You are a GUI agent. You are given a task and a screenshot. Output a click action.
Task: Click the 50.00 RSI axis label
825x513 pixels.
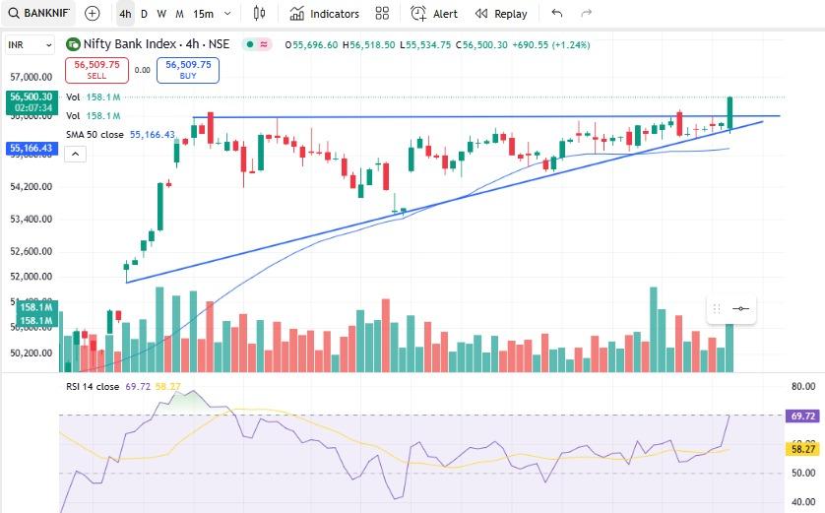tap(803, 473)
